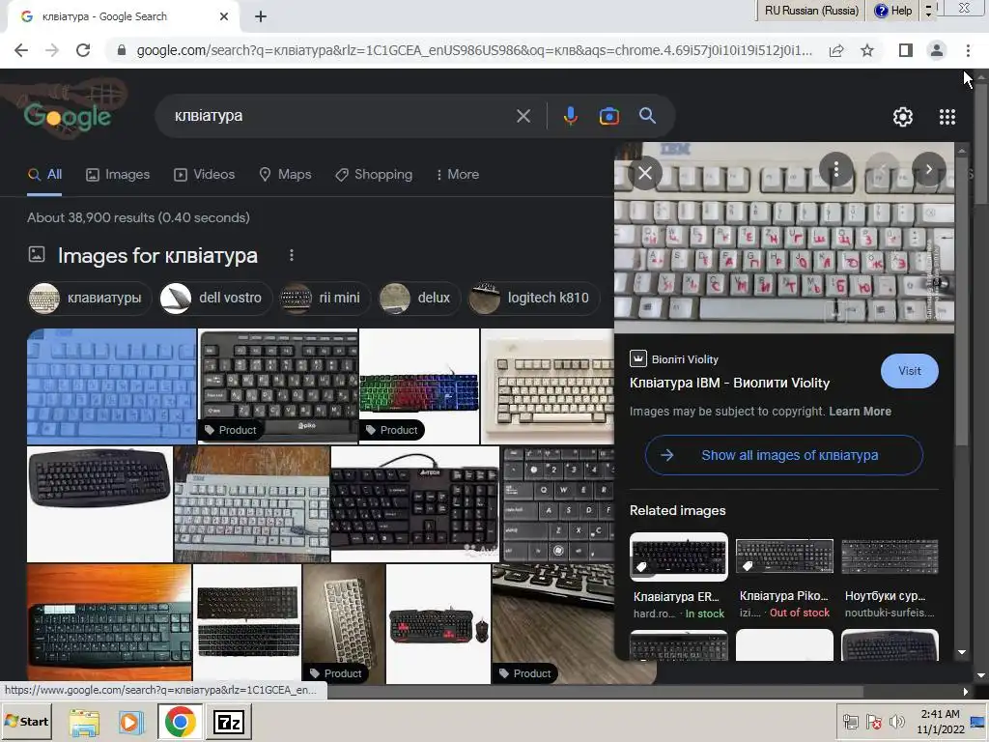
Task: Open related image Ноутбуки сур...
Action: coord(890,576)
